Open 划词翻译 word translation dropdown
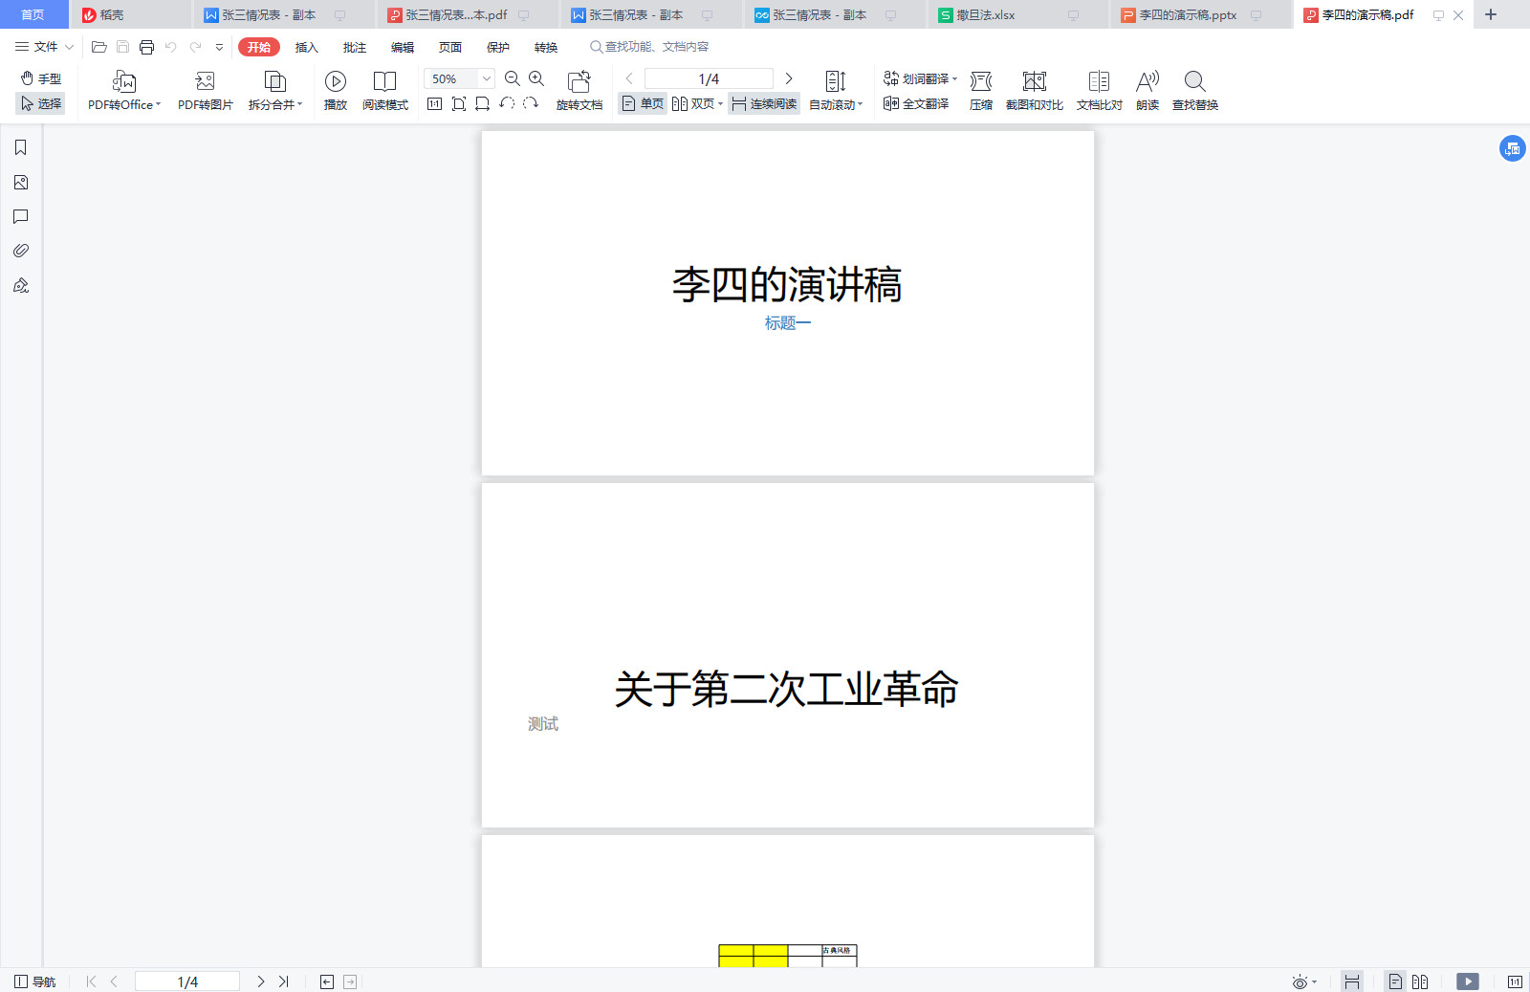The height and width of the screenshot is (992, 1530). [920, 78]
